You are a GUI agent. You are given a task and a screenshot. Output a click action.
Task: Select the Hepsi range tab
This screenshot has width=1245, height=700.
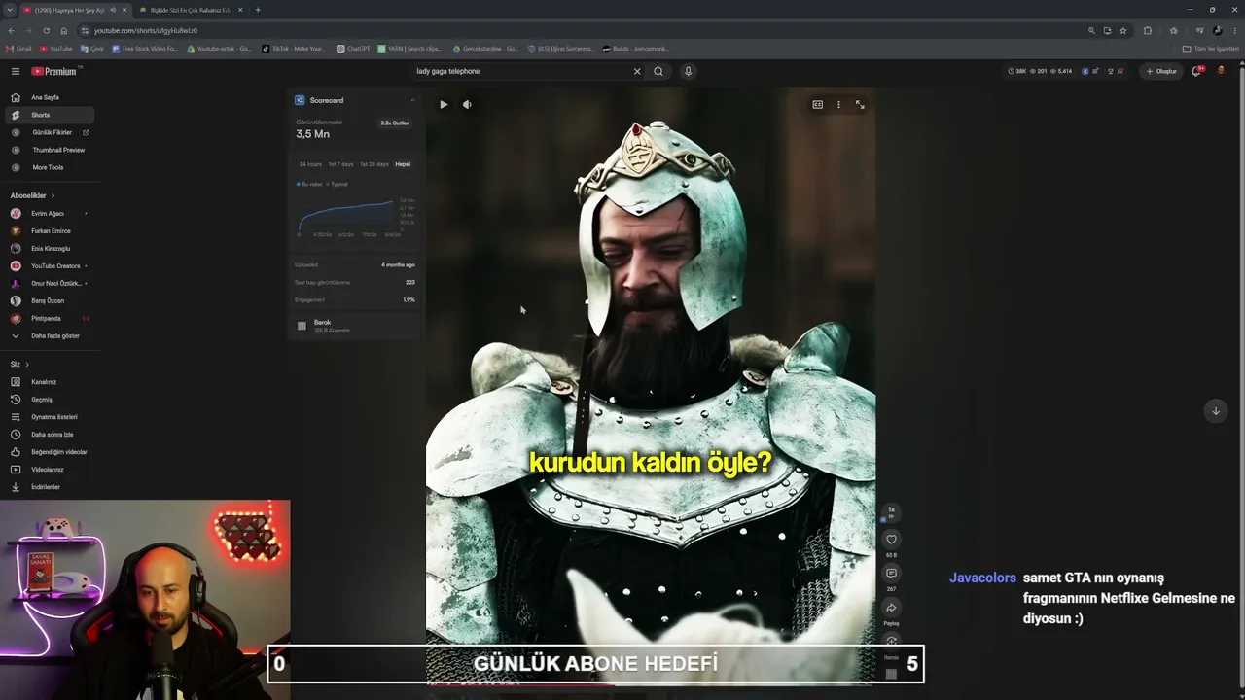tap(403, 164)
